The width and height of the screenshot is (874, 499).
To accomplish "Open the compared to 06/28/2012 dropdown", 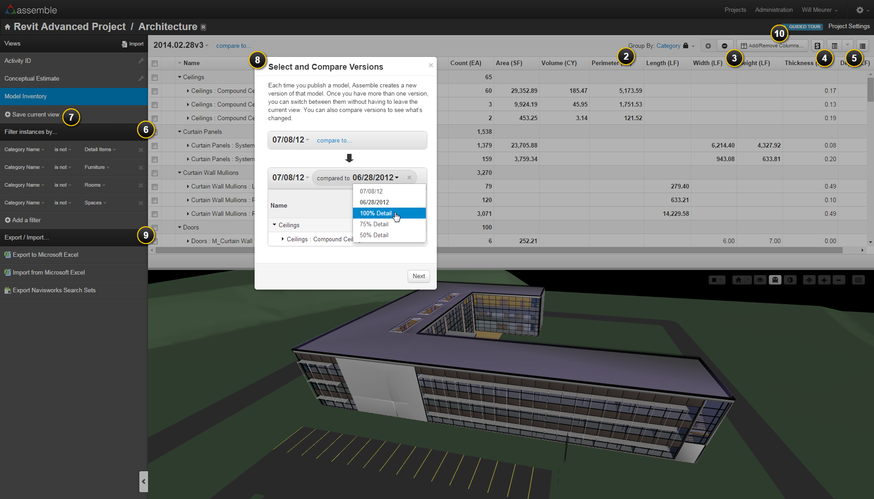I will 375,178.
